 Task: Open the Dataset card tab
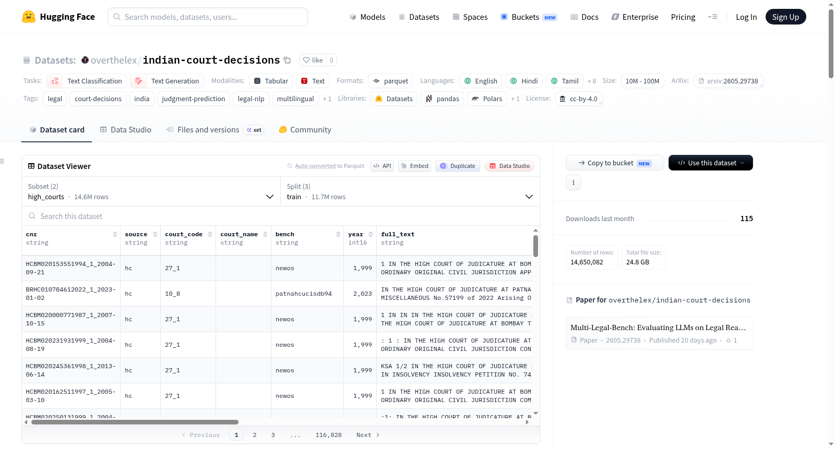point(57,130)
